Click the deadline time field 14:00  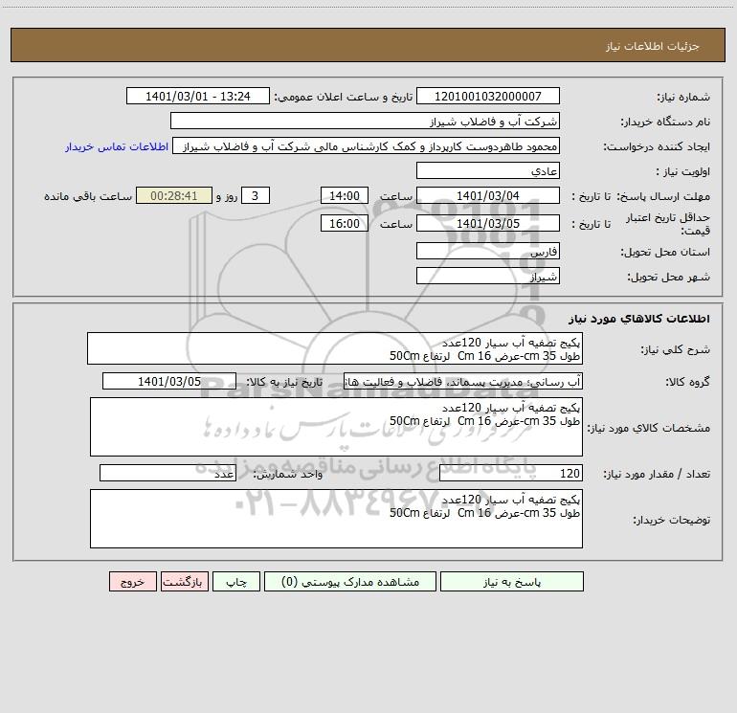coord(344,195)
